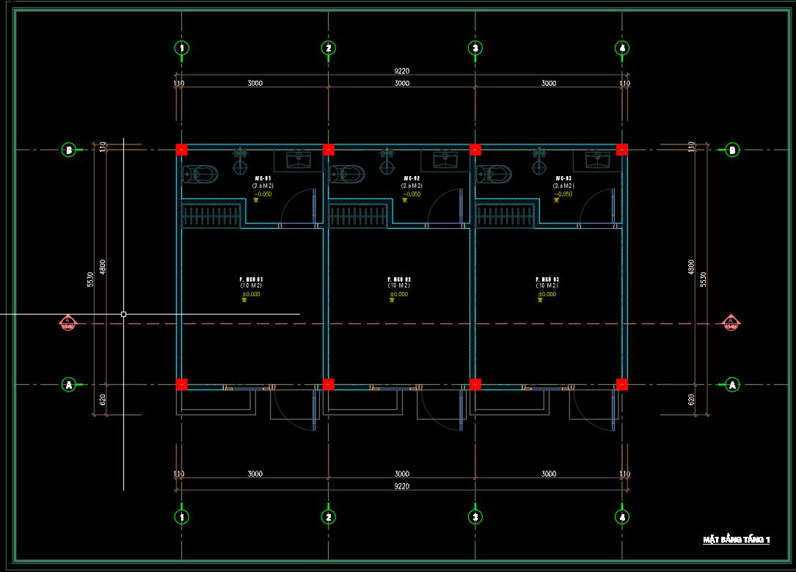This screenshot has width=796, height=572.
Task: Click the WC-01 room label
Action: pyautogui.click(x=263, y=179)
